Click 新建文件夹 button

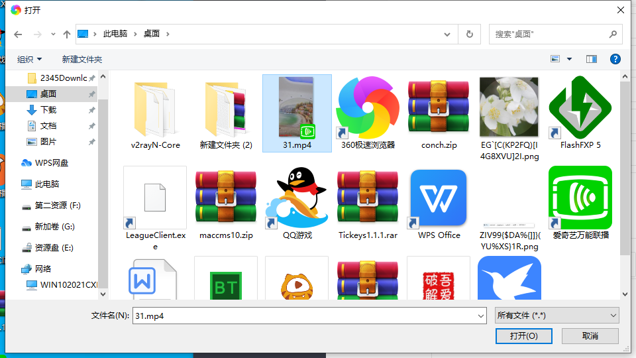(82, 59)
